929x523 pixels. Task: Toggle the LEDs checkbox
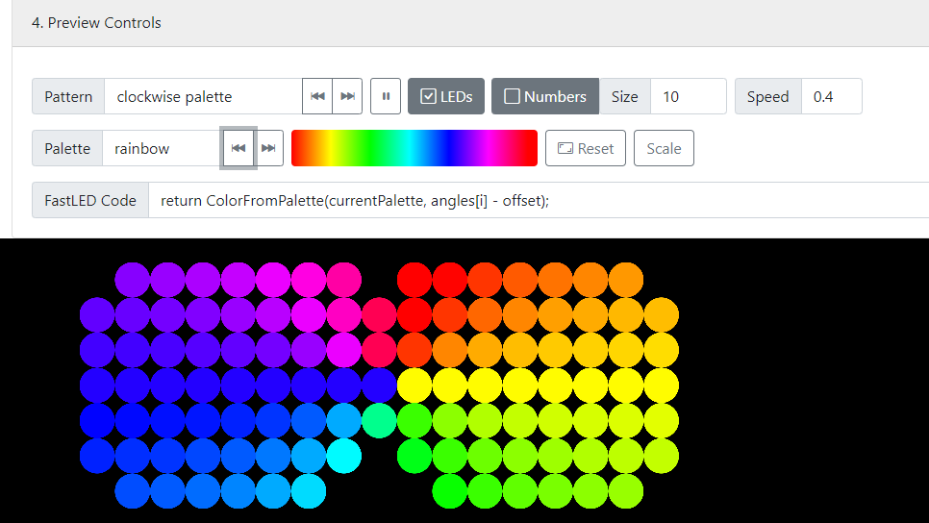pyautogui.click(x=429, y=96)
